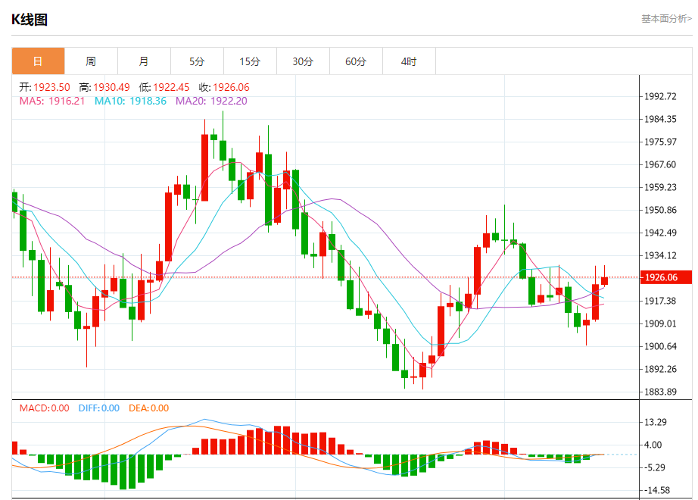This screenshot has width=698, height=500.
Task: Click the high price 高: 1930.49
Action: click(104, 87)
